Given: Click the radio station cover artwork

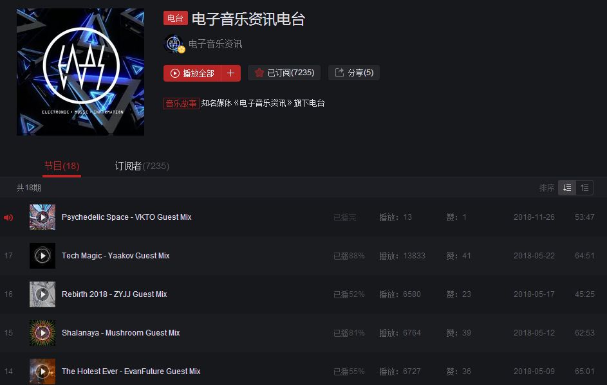Looking at the screenshot, I should pyautogui.click(x=80, y=72).
